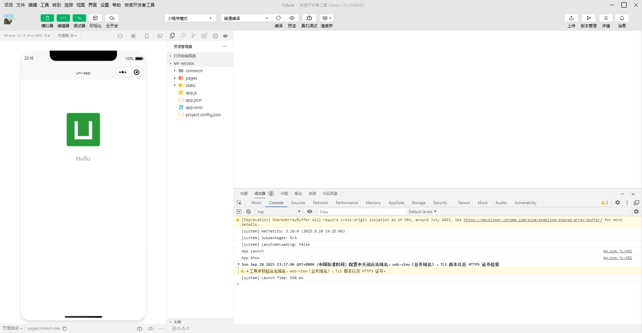Toggle the simulator panel button

pyautogui.click(x=47, y=18)
